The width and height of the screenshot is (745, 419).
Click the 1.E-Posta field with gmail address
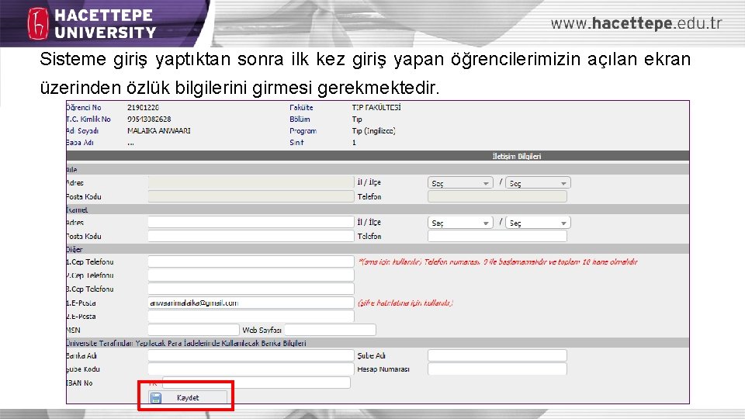(251, 303)
